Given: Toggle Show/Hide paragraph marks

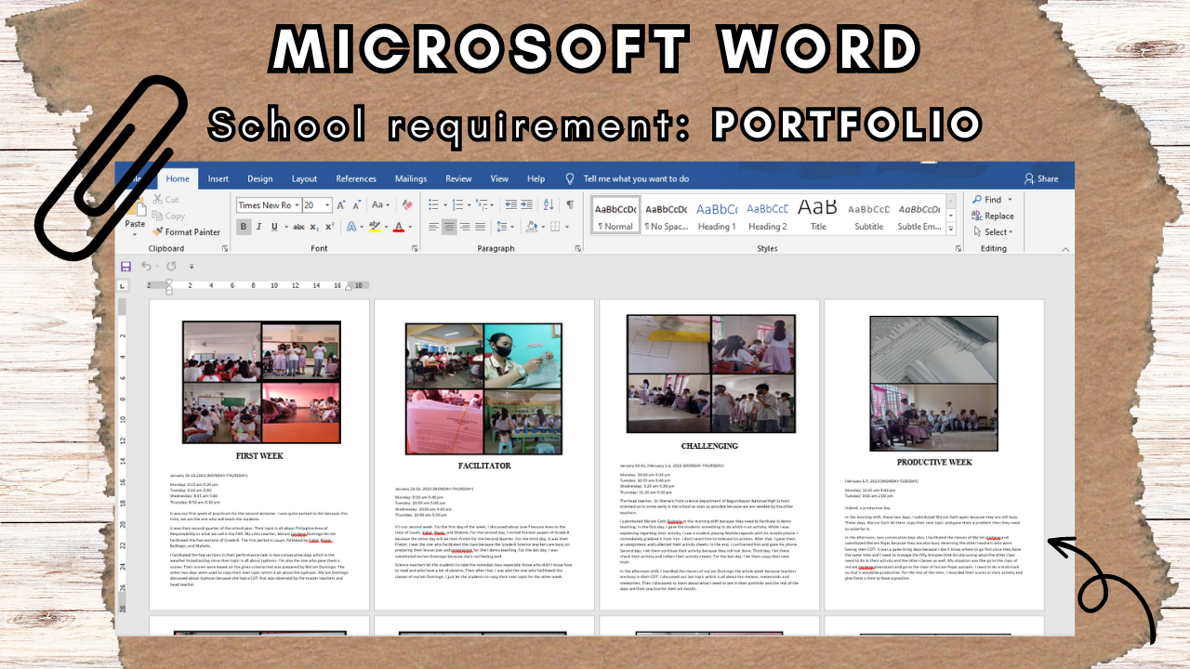Looking at the screenshot, I should click(570, 204).
